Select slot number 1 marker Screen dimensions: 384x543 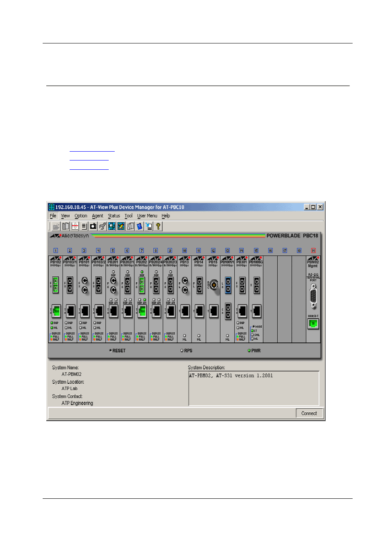coord(56,251)
